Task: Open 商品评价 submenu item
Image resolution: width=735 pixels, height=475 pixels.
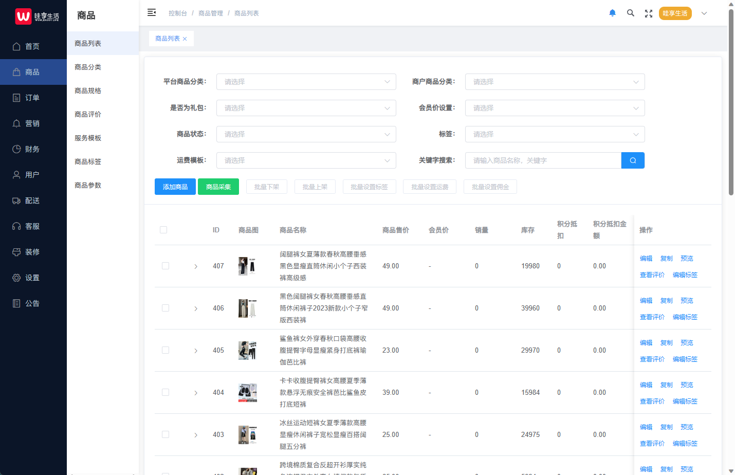Action: tap(88, 115)
